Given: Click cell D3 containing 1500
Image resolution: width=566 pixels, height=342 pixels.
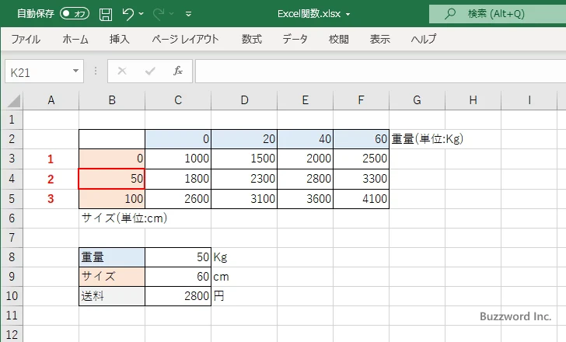Looking at the screenshot, I should click(244, 159).
